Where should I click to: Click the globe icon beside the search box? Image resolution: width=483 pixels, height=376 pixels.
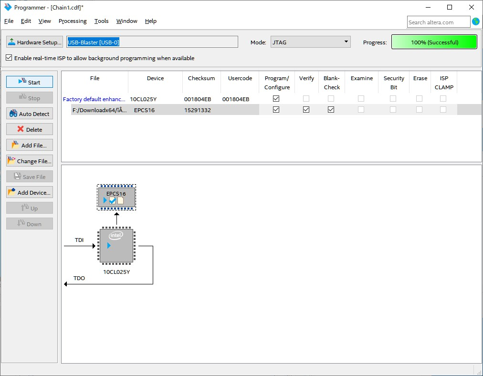(476, 21)
